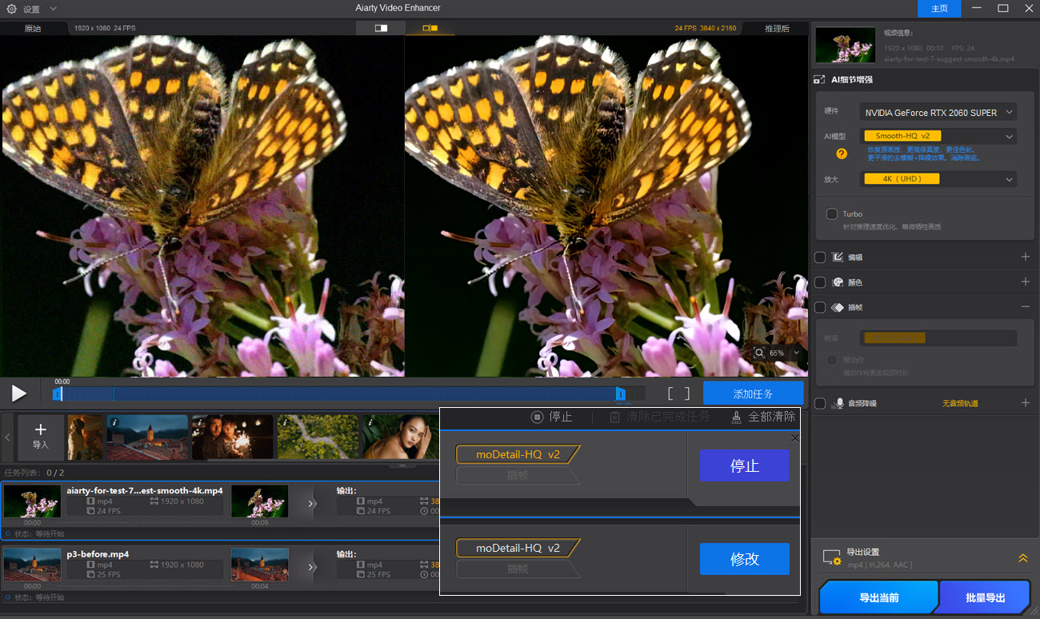1040x619 pixels.
Task: Switch to the 主页 tab
Action: [x=938, y=8]
